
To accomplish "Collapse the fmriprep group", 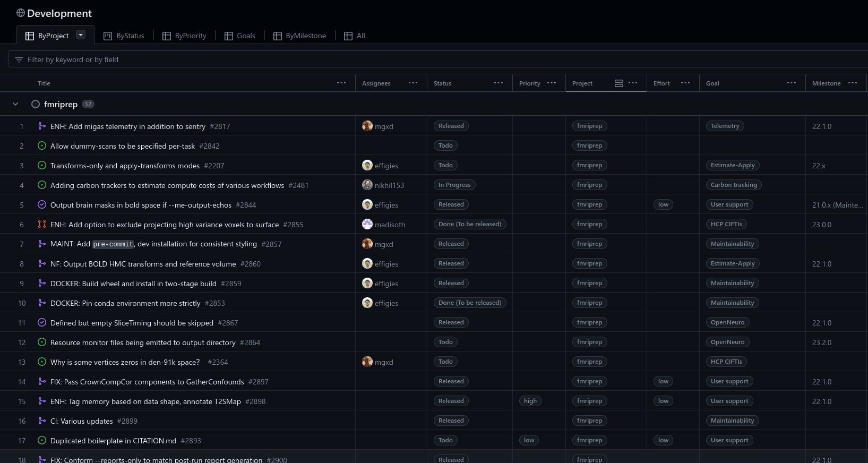I will 15,104.
